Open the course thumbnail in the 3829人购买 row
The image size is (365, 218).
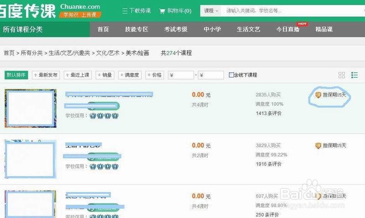coord(31,159)
